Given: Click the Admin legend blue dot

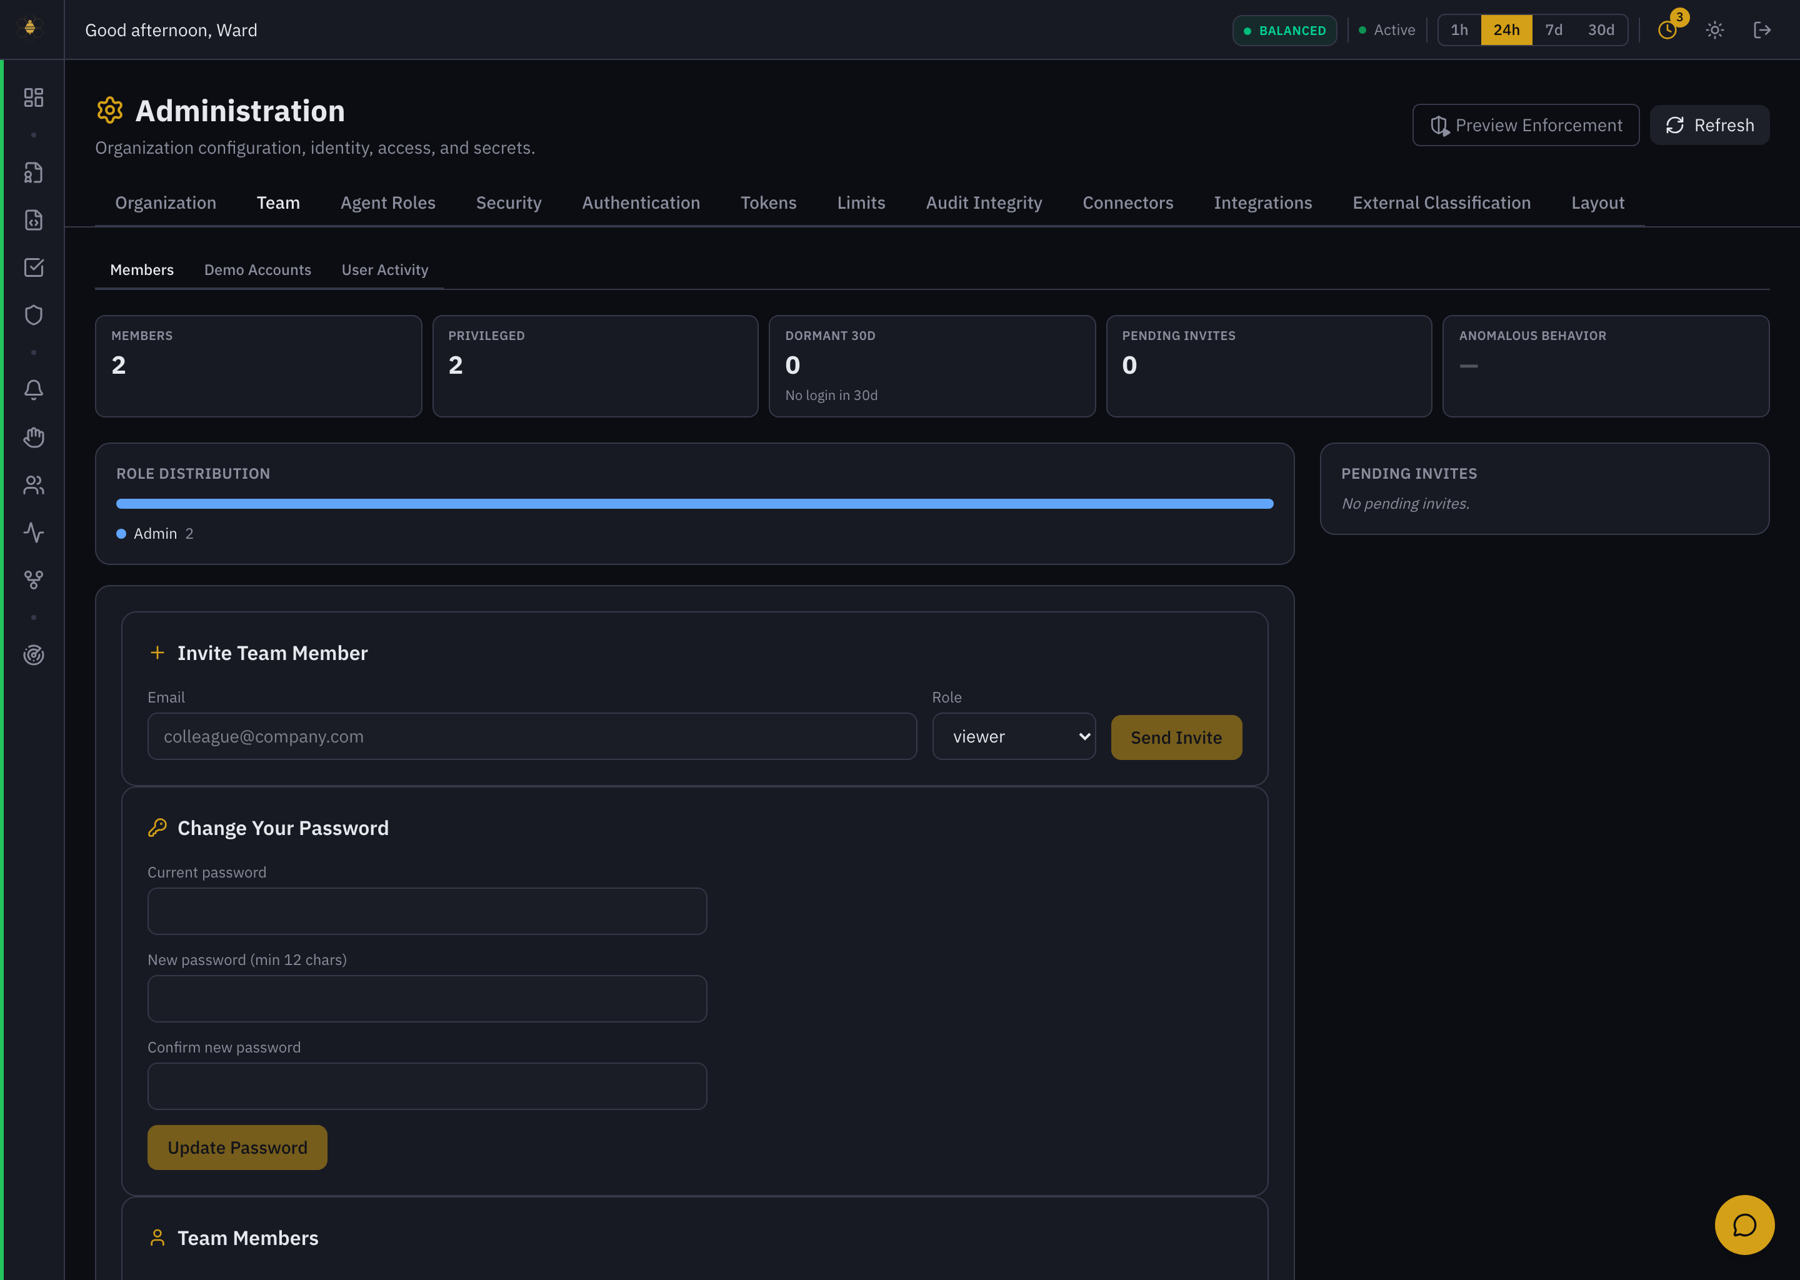Looking at the screenshot, I should click(121, 534).
